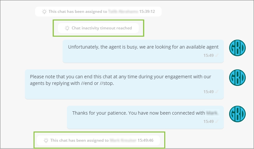The width and height of the screenshot is (254, 149).
Task: Click the lightbulb icon beside the 15:39:12 assignment notice
Action: [x=44, y=12]
